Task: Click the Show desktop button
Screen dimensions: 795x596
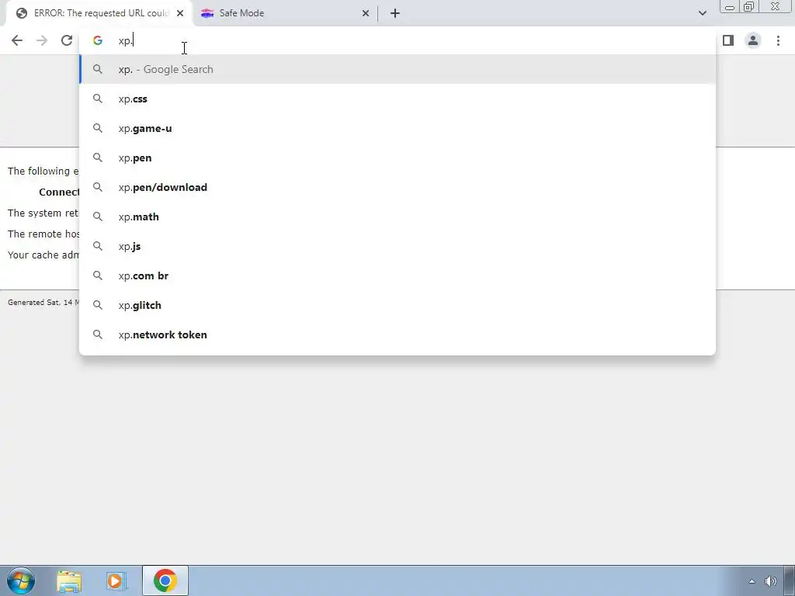Action: [x=790, y=580]
